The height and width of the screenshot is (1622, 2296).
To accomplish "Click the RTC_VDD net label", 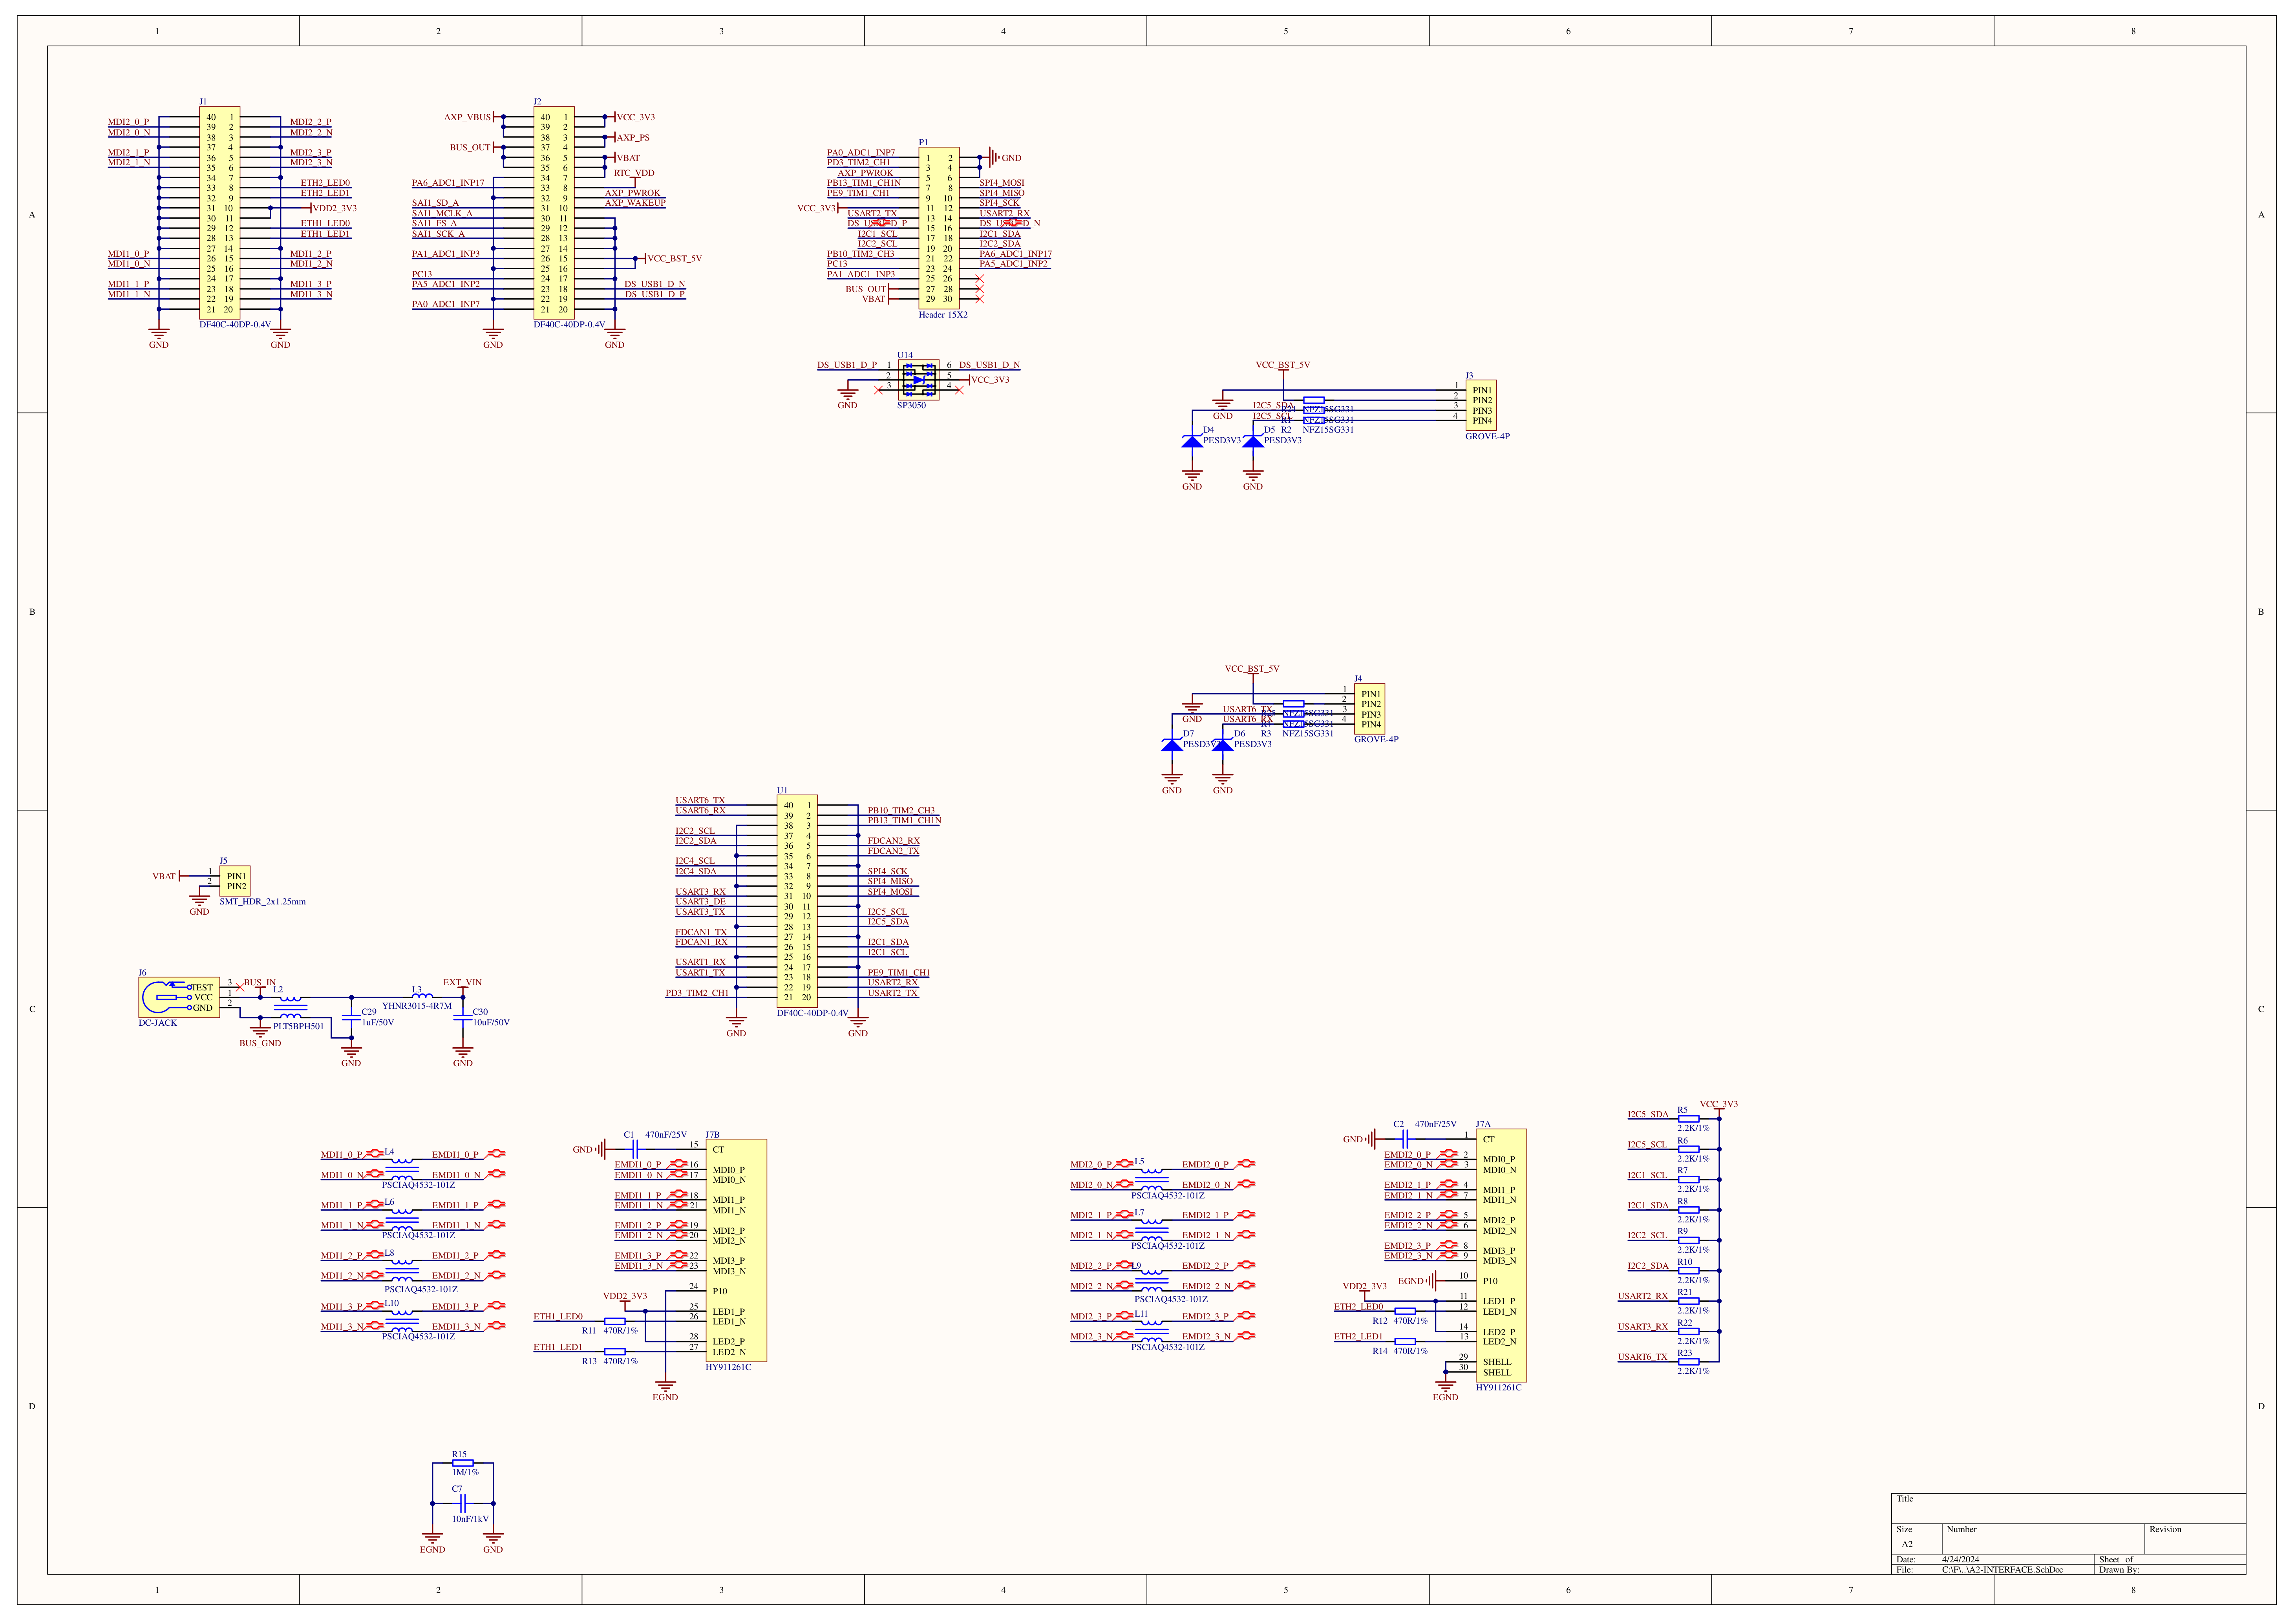I will pyautogui.click(x=634, y=173).
